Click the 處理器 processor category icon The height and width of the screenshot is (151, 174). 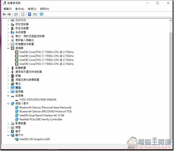[13, 48]
